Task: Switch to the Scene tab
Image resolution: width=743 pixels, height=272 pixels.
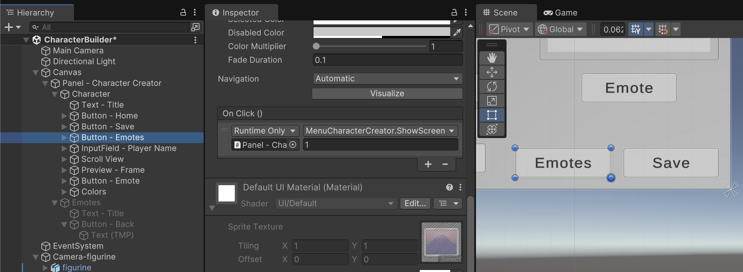Action: click(501, 13)
